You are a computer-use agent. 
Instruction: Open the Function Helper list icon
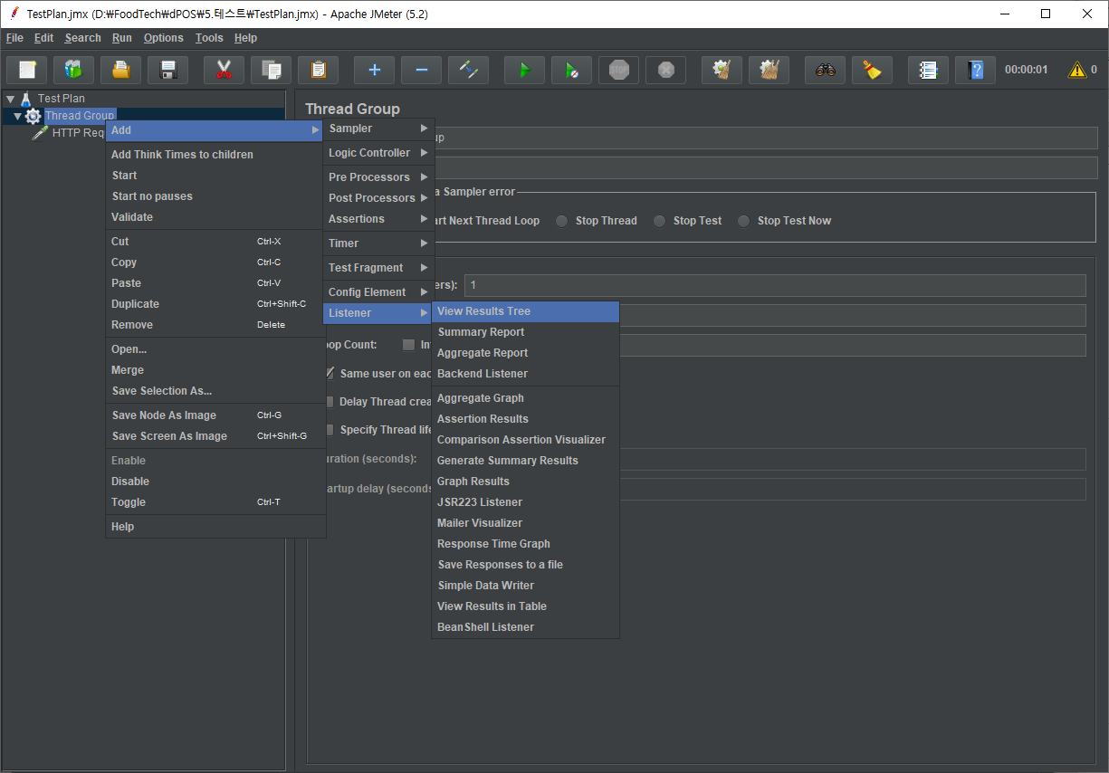click(x=928, y=70)
